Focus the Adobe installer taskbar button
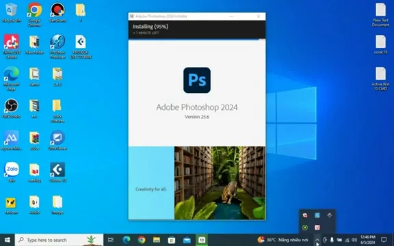The image size is (394, 246). point(202,240)
